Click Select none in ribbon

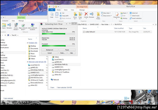point(135,16)
